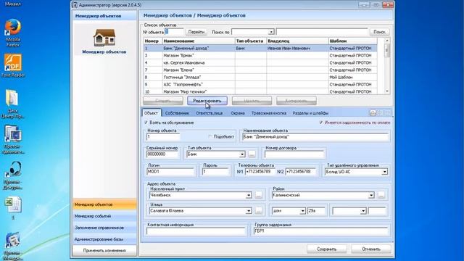464x261 pixels.
Task: Focus the Группа задержания field
Action: coord(320,231)
